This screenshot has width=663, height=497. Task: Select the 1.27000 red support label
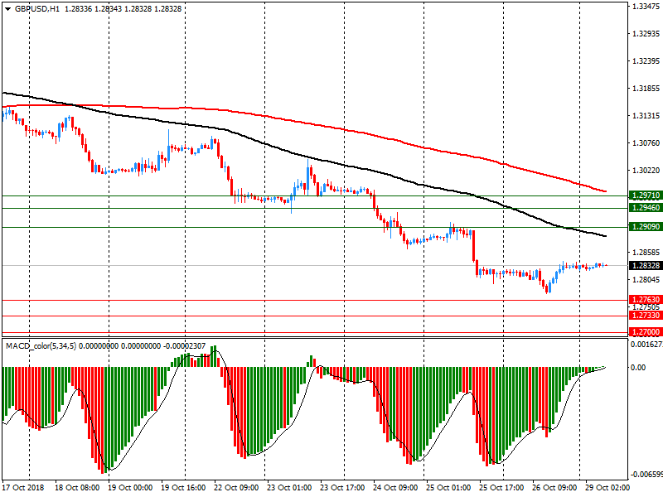coord(646,332)
